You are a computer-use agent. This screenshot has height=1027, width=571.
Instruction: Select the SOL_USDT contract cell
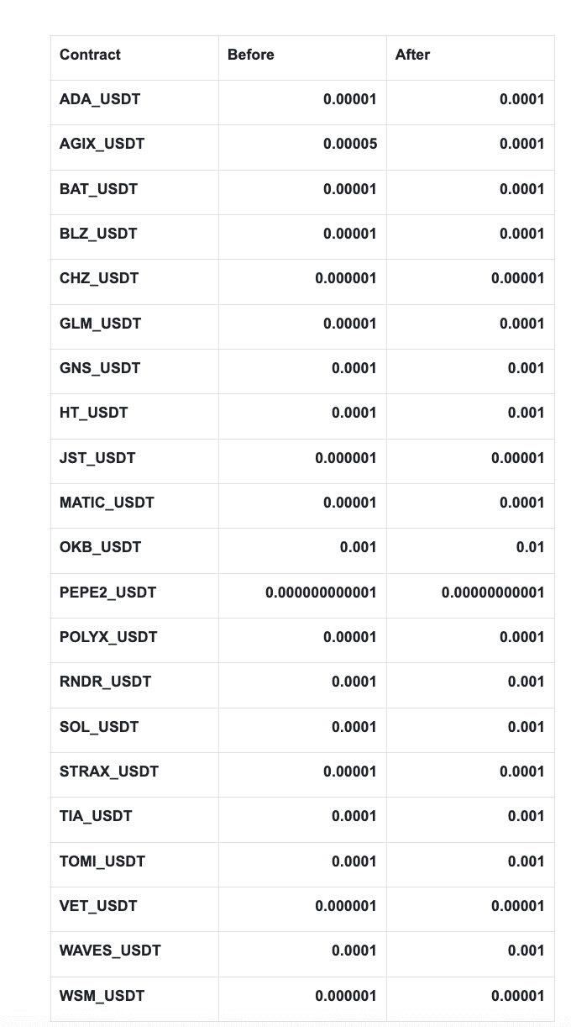(99, 727)
